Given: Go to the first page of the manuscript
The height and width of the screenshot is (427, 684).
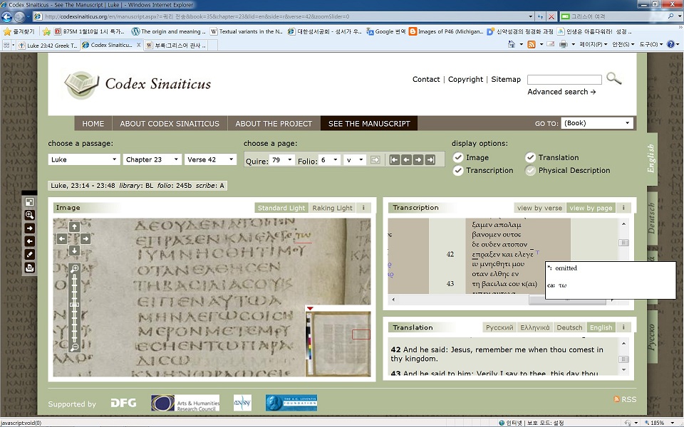Looking at the screenshot, I should [394, 160].
